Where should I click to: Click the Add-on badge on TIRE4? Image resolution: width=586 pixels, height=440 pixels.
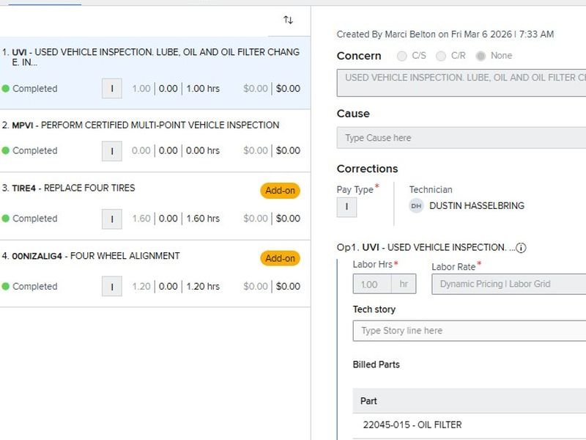(x=280, y=191)
